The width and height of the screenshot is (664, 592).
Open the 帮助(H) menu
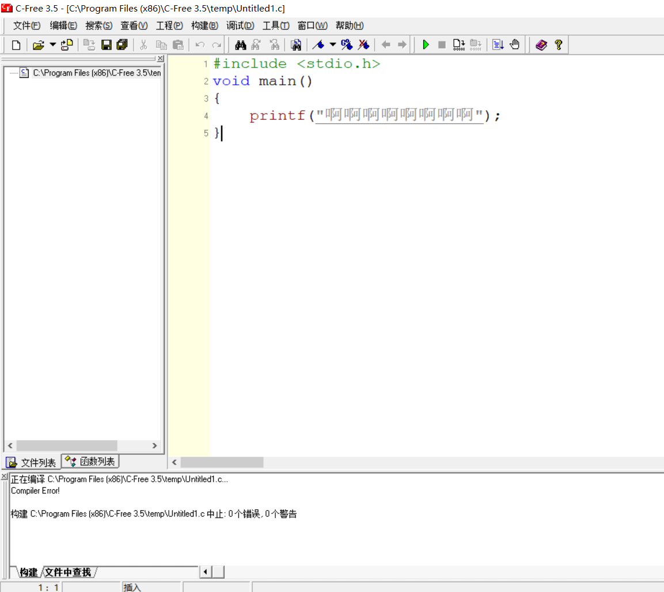[x=350, y=26]
